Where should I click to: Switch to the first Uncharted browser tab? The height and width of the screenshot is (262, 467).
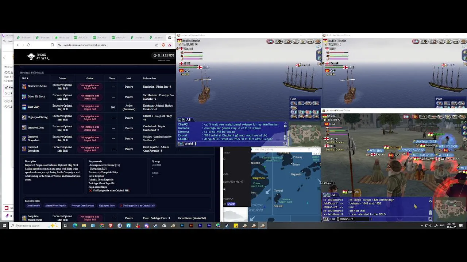pos(24,37)
